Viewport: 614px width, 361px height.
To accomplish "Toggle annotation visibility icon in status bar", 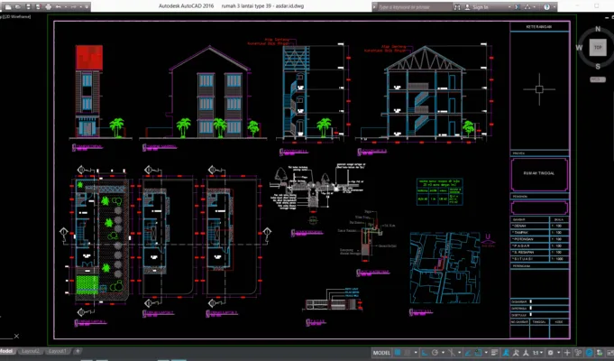I will (x=506, y=353).
